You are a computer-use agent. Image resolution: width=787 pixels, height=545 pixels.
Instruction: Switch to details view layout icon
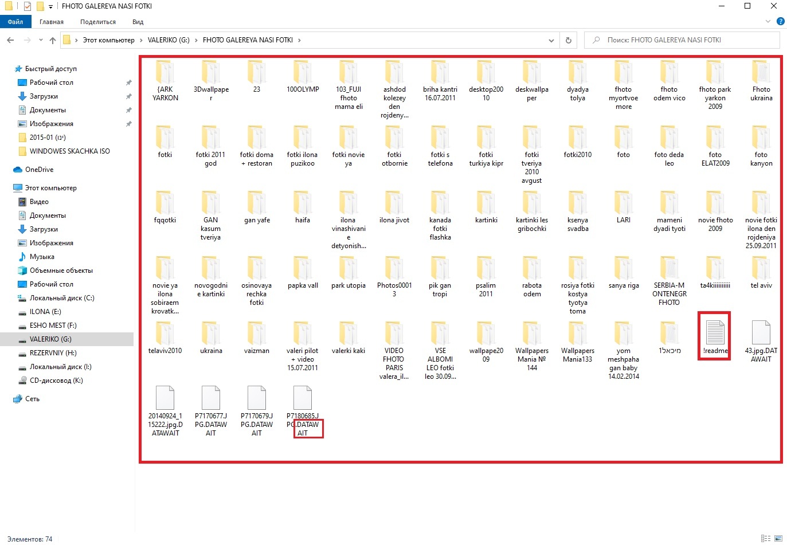(x=766, y=539)
